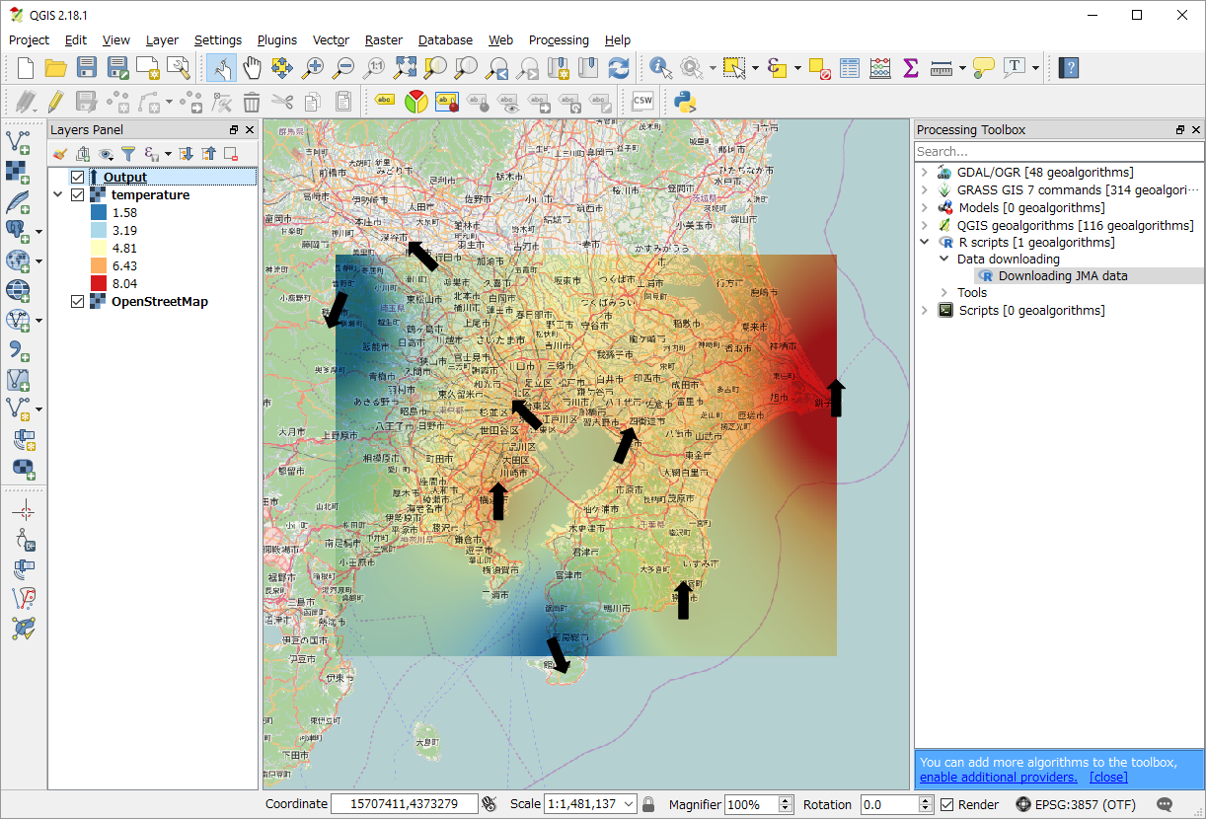The width and height of the screenshot is (1206, 819).
Task: Open the Processing menu
Action: tap(558, 40)
